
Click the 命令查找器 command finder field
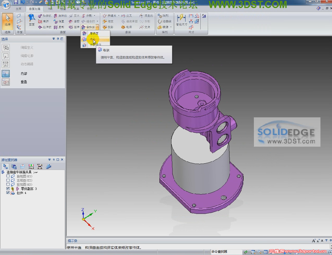(226, 252)
